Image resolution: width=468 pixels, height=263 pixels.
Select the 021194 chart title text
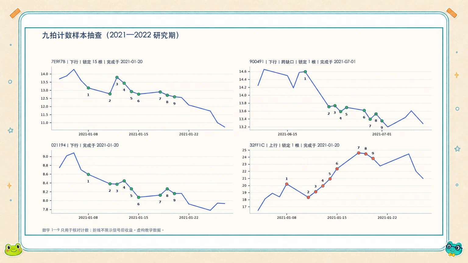(85, 145)
